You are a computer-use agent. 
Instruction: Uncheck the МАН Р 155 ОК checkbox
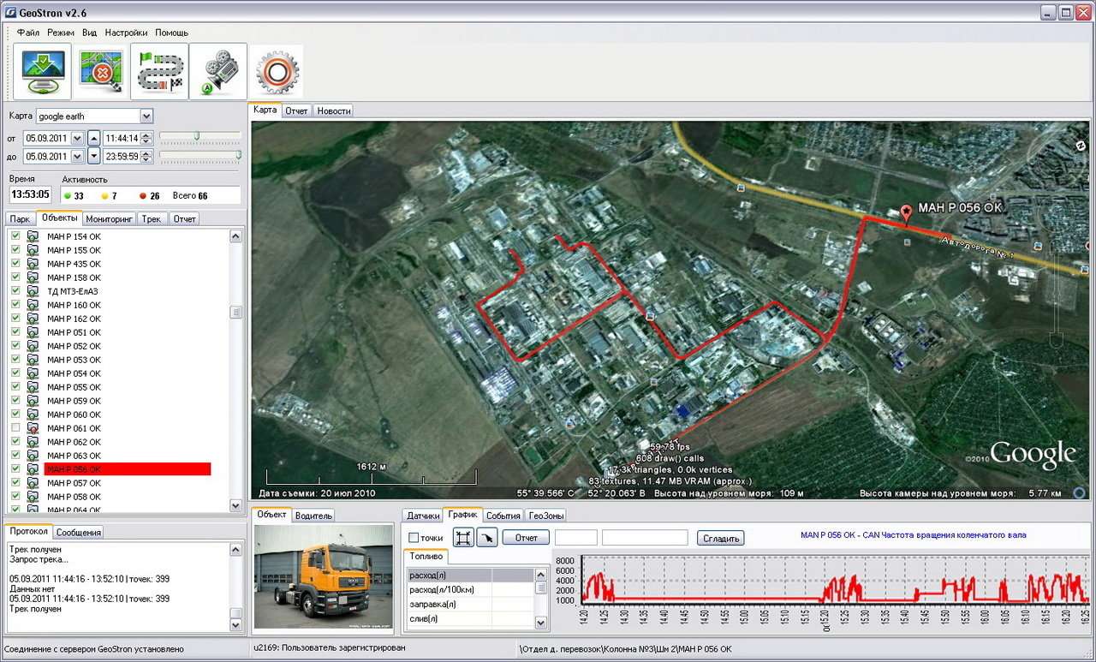[15, 249]
